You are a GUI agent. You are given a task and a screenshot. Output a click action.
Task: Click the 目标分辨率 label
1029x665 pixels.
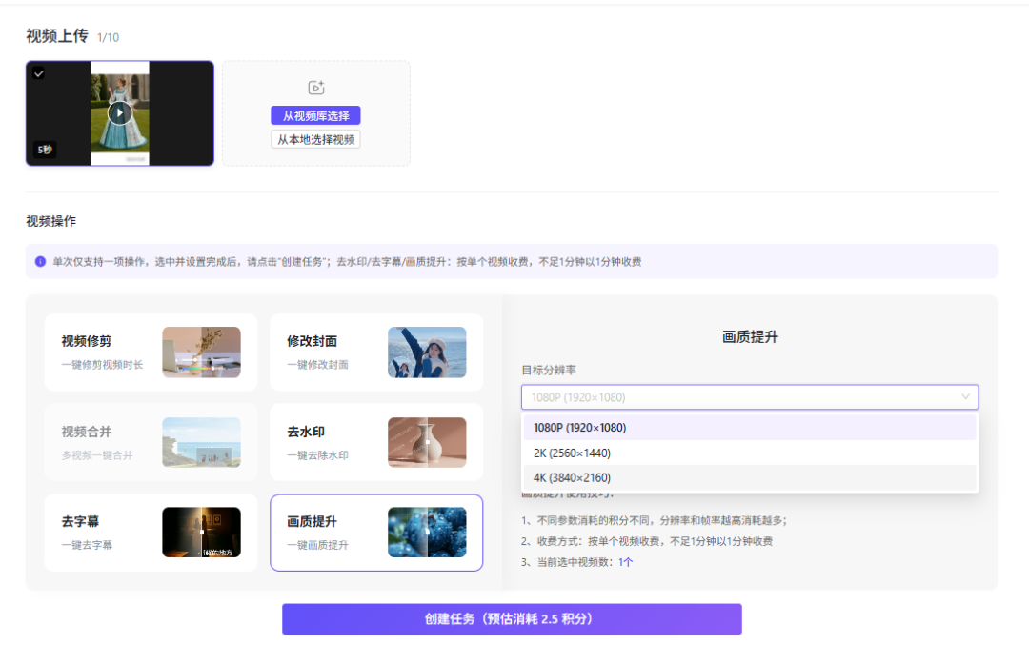tap(549, 371)
